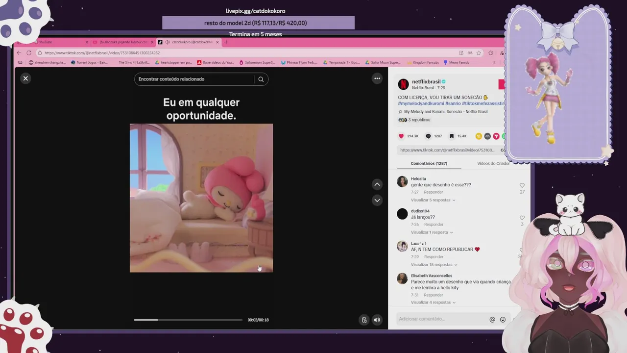Like Helozita's comment
627x353 pixels.
click(x=522, y=186)
